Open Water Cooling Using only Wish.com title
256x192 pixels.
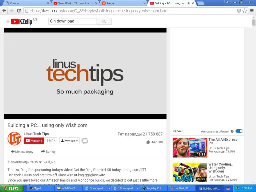pyautogui.click(x=221, y=168)
